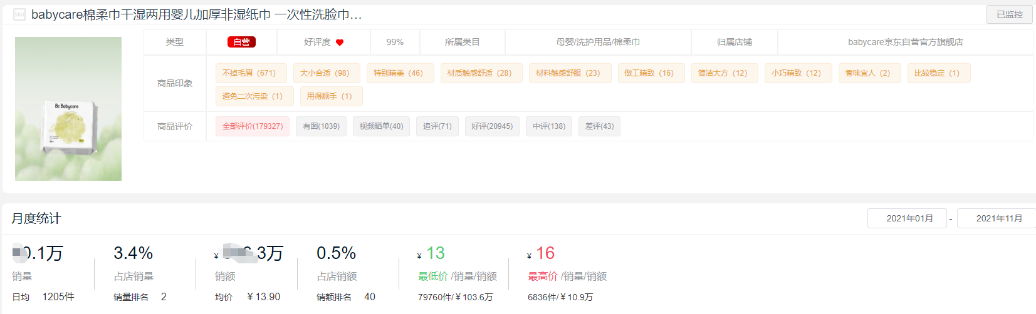Switch to 好评(20945) review filter
This screenshot has height=314, width=1036.
[492, 126]
